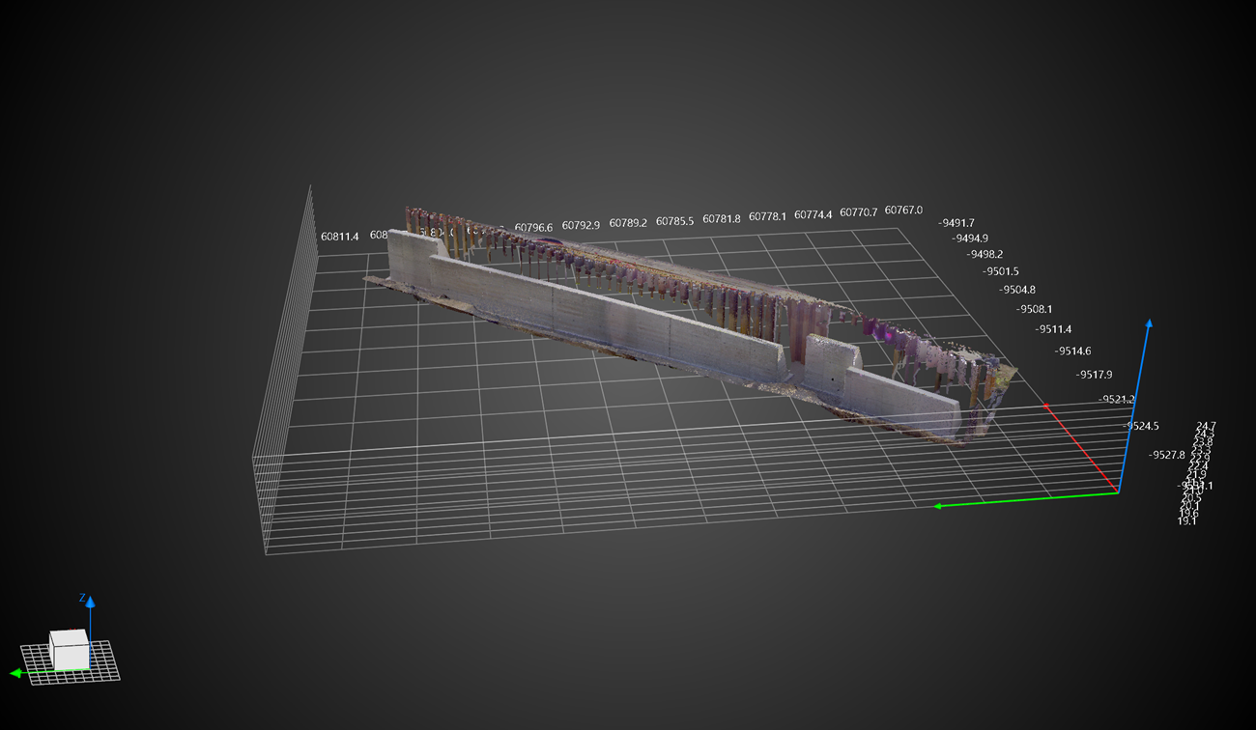Click the blue Z arrow tip on the orientation gizmo
Viewport: 1256px width, 730px height.
point(90,602)
